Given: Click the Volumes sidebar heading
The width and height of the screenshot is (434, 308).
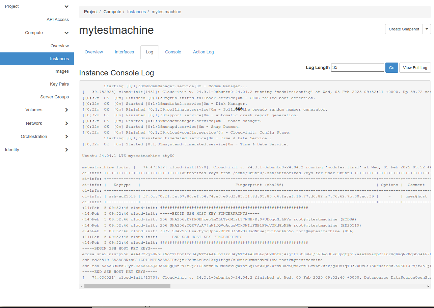Looking at the screenshot, I should [34, 110].
